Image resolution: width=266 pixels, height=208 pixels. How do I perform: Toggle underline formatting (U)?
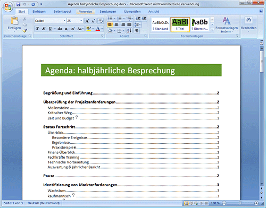(x=50, y=29)
